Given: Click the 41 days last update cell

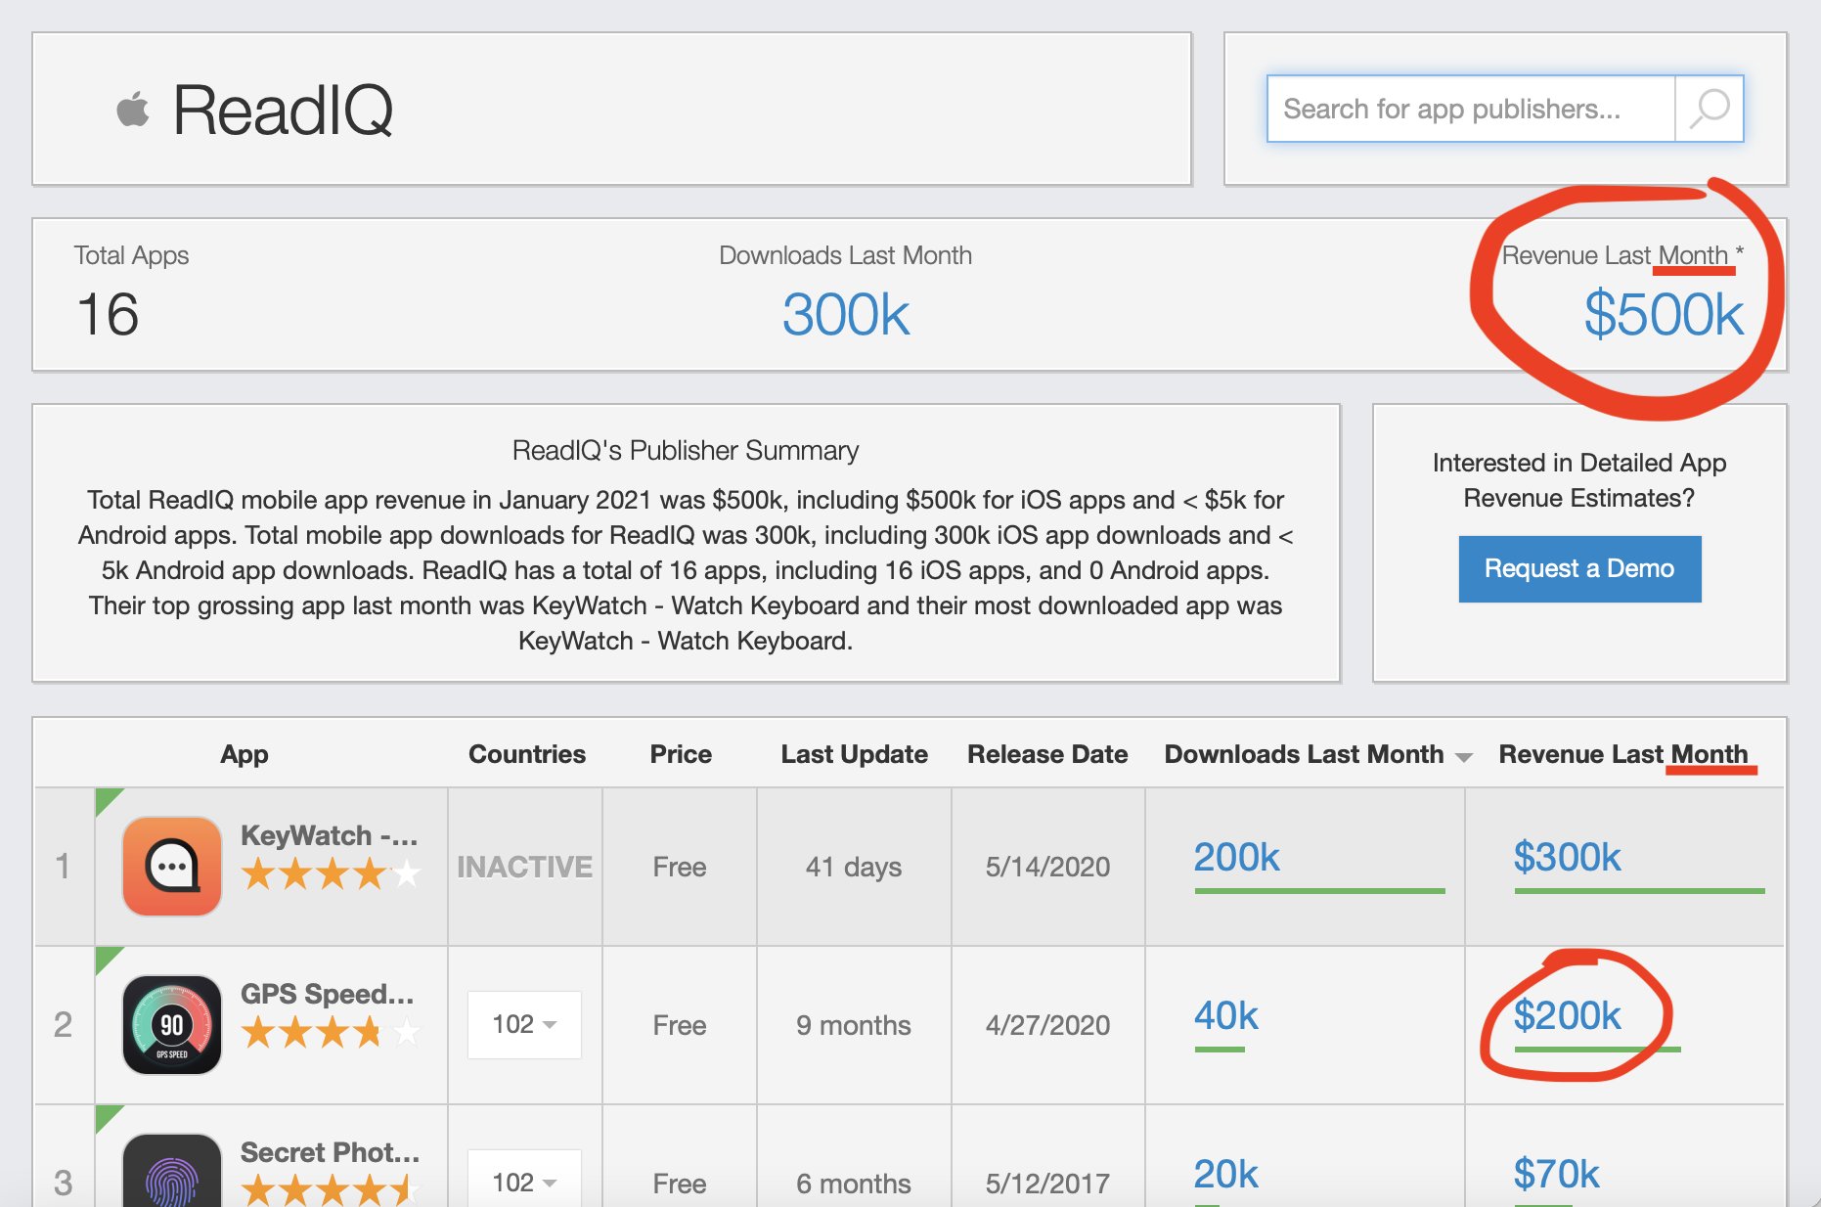Looking at the screenshot, I should pyautogui.click(x=854, y=867).
